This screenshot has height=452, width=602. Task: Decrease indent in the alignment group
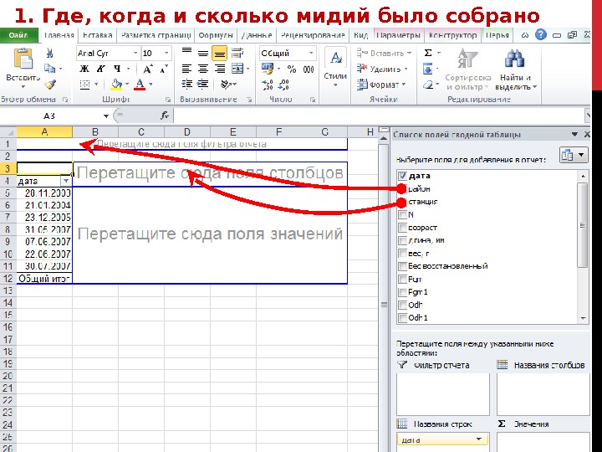(187, 84)
